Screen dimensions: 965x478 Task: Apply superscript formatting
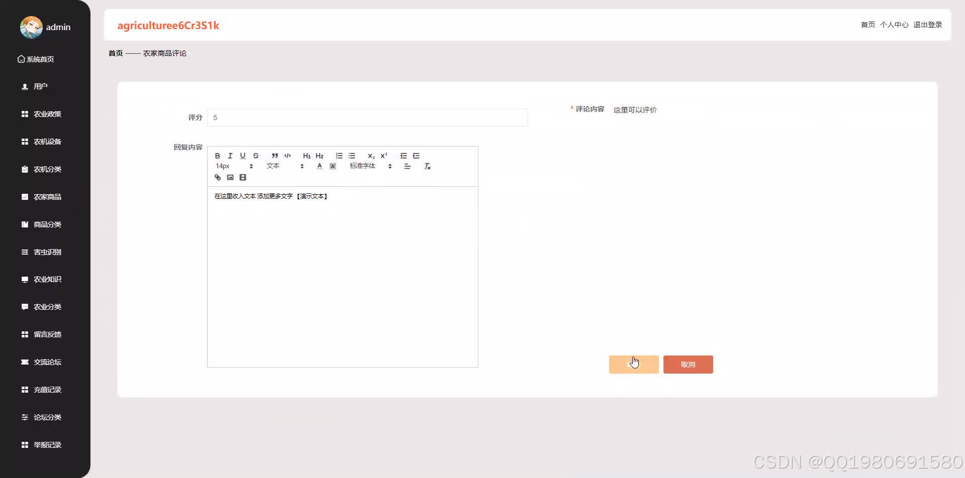(x=384, y=156)
